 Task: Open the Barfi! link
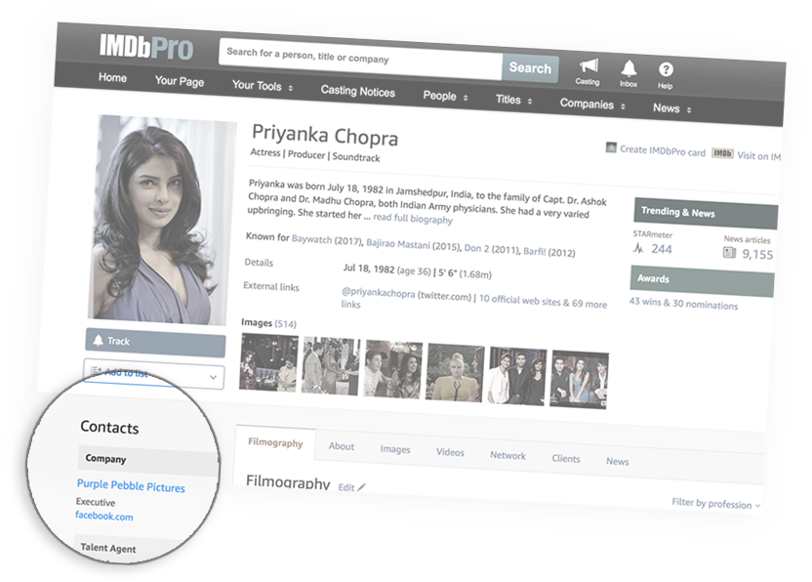pos(535,251)
